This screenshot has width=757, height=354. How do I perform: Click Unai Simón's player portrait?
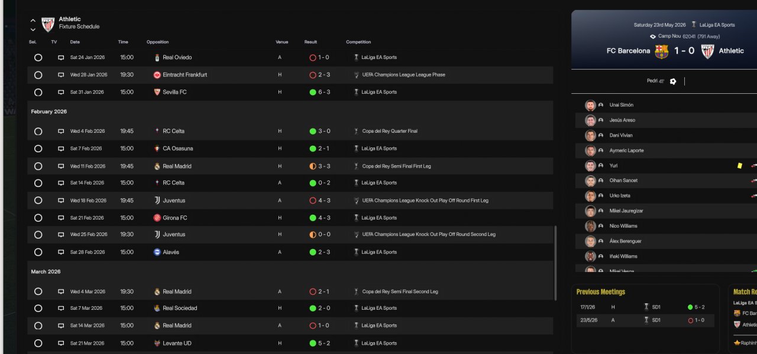click(590, 105)
